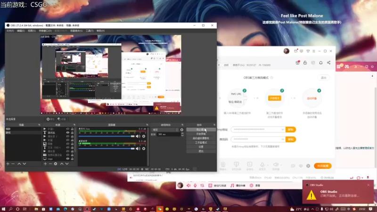377x212 pixels.
Task: Pop out the 来源 dock panel icon
Action: pos(74,125)
